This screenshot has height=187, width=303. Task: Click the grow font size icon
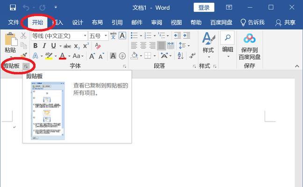(x=92, y=56)
